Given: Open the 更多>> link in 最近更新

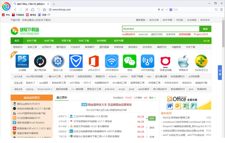Looking at the screenshot, I should tap(152, 98).
